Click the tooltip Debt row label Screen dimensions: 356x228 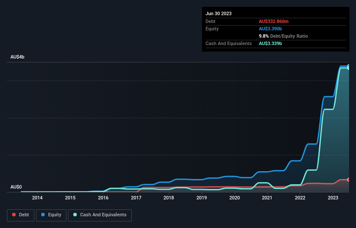coord(210,21)
